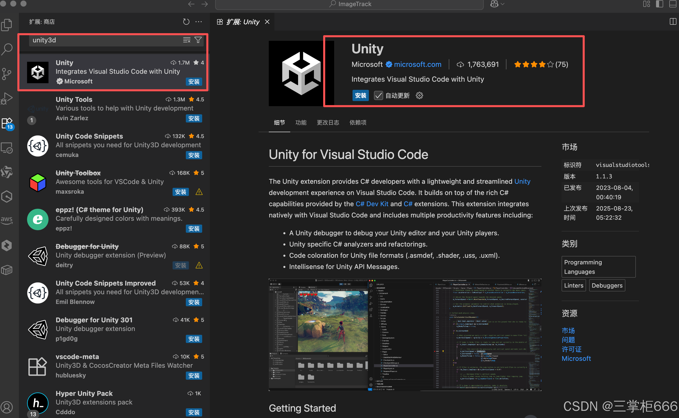This screenshot has width=679, height=418.
Task: Select the vscode-meta list entry
Action: (x=114, y=366)
